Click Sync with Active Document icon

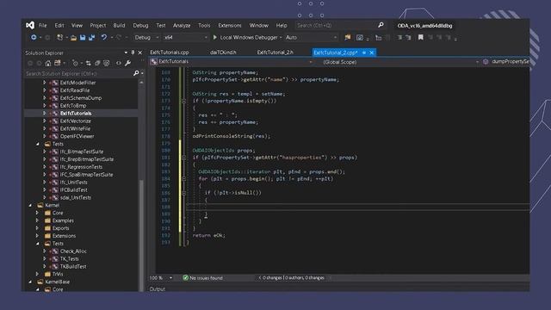88,63
